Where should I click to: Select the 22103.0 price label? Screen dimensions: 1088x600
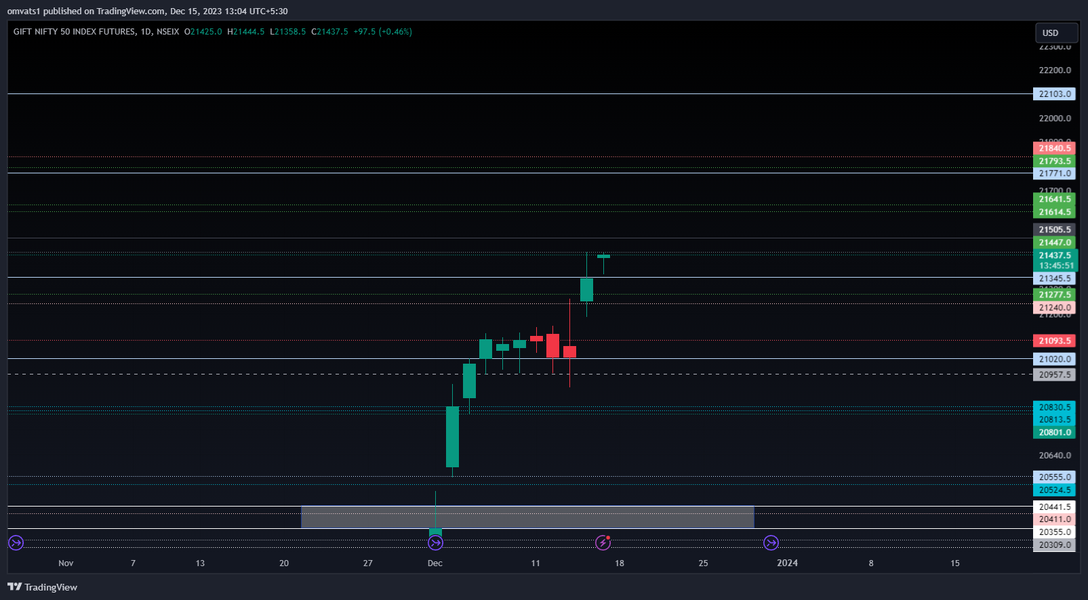[1054, 94]
